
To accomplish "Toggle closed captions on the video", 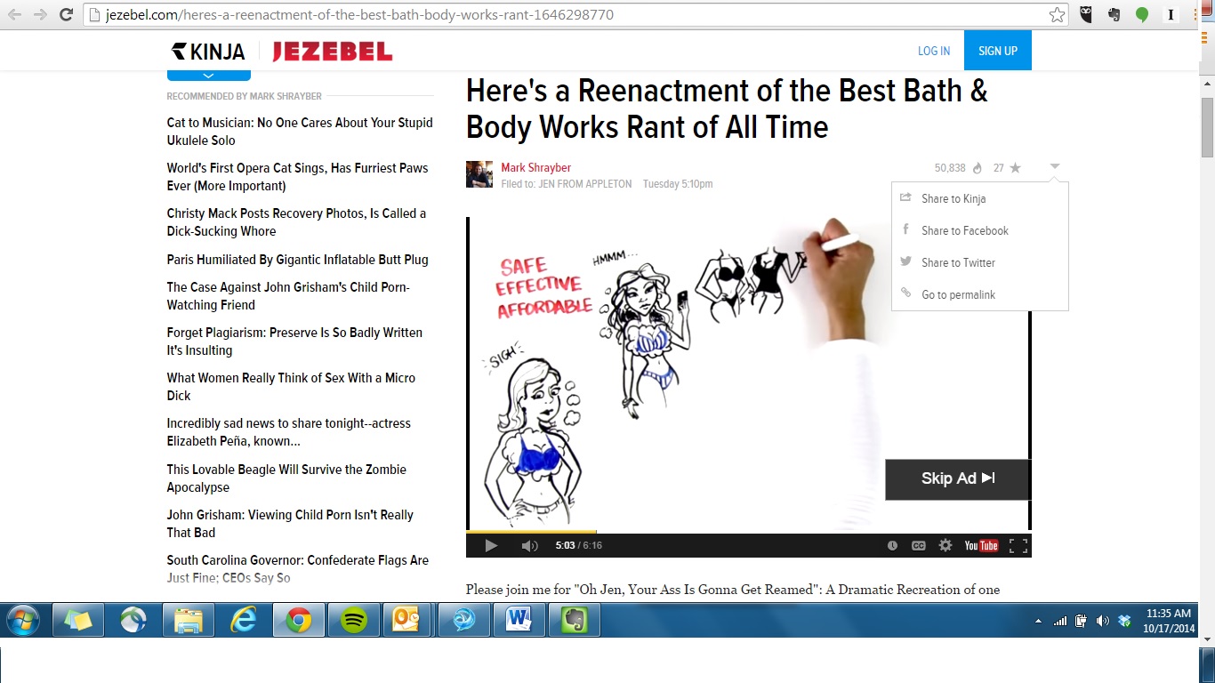I will coord(919,545).
